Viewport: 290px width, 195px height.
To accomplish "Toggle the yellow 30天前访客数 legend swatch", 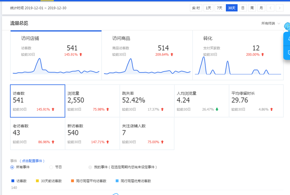I will coord(37,181).
